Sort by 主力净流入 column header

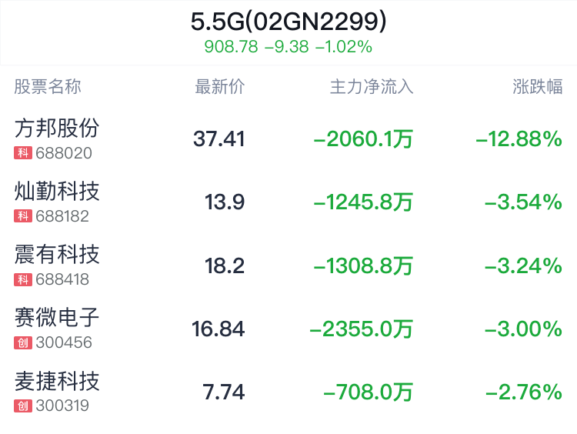pos(372,87)
